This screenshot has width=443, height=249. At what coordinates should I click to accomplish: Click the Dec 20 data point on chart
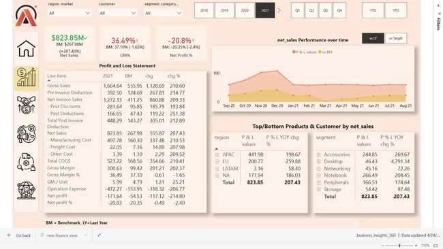point(277,71)
